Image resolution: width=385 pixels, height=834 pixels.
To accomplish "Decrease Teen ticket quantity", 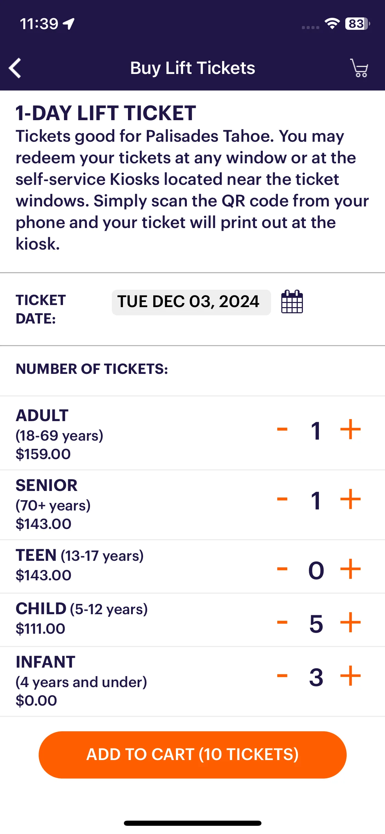I will [x=282, y=569].
